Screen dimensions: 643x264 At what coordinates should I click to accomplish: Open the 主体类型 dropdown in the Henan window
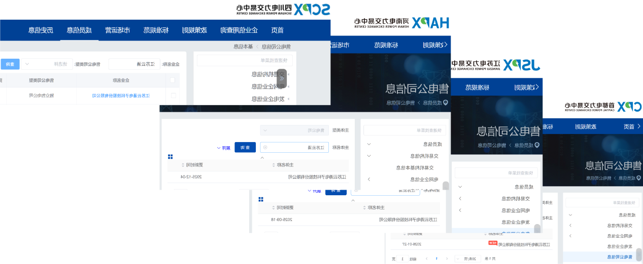pos(294,130)
